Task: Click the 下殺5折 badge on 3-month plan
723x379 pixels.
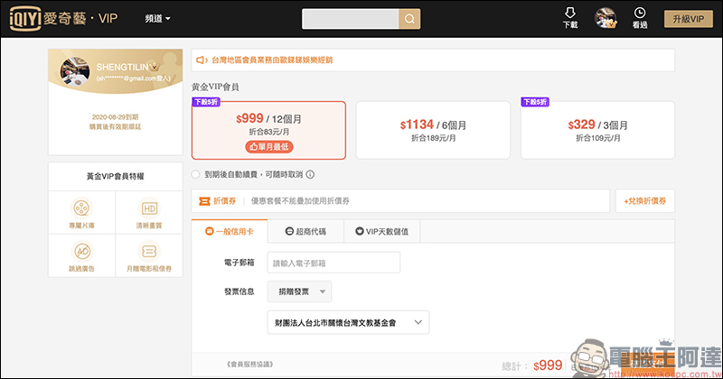Action: pyautogui.click(x=535, y=102)
